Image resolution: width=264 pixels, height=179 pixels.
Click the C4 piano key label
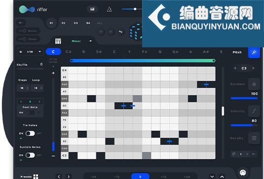coord(65,70)
